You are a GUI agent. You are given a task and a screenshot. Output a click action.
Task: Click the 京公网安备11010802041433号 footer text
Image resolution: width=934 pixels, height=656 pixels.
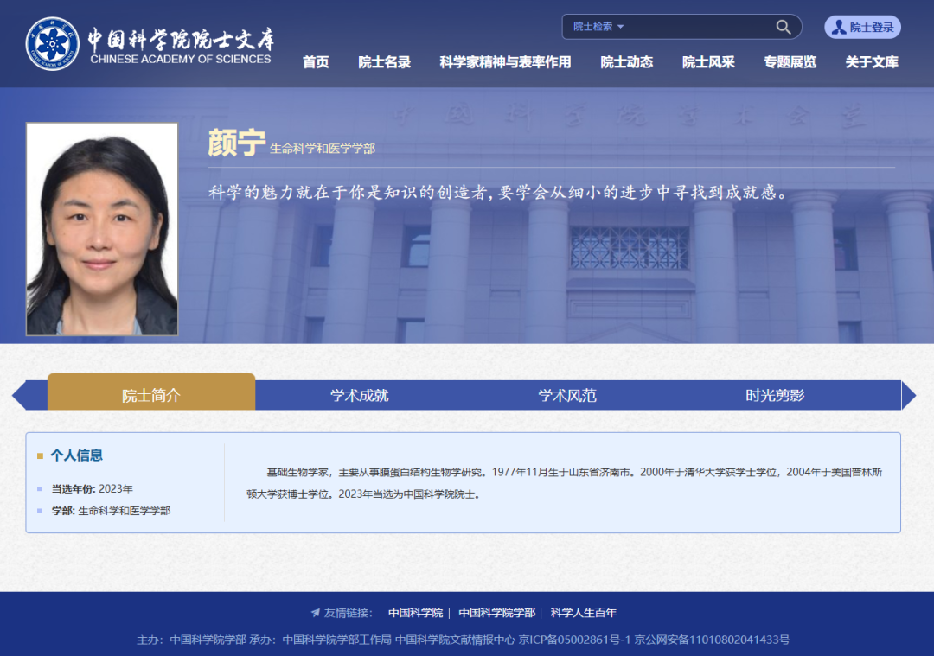[x=711, y=640]
